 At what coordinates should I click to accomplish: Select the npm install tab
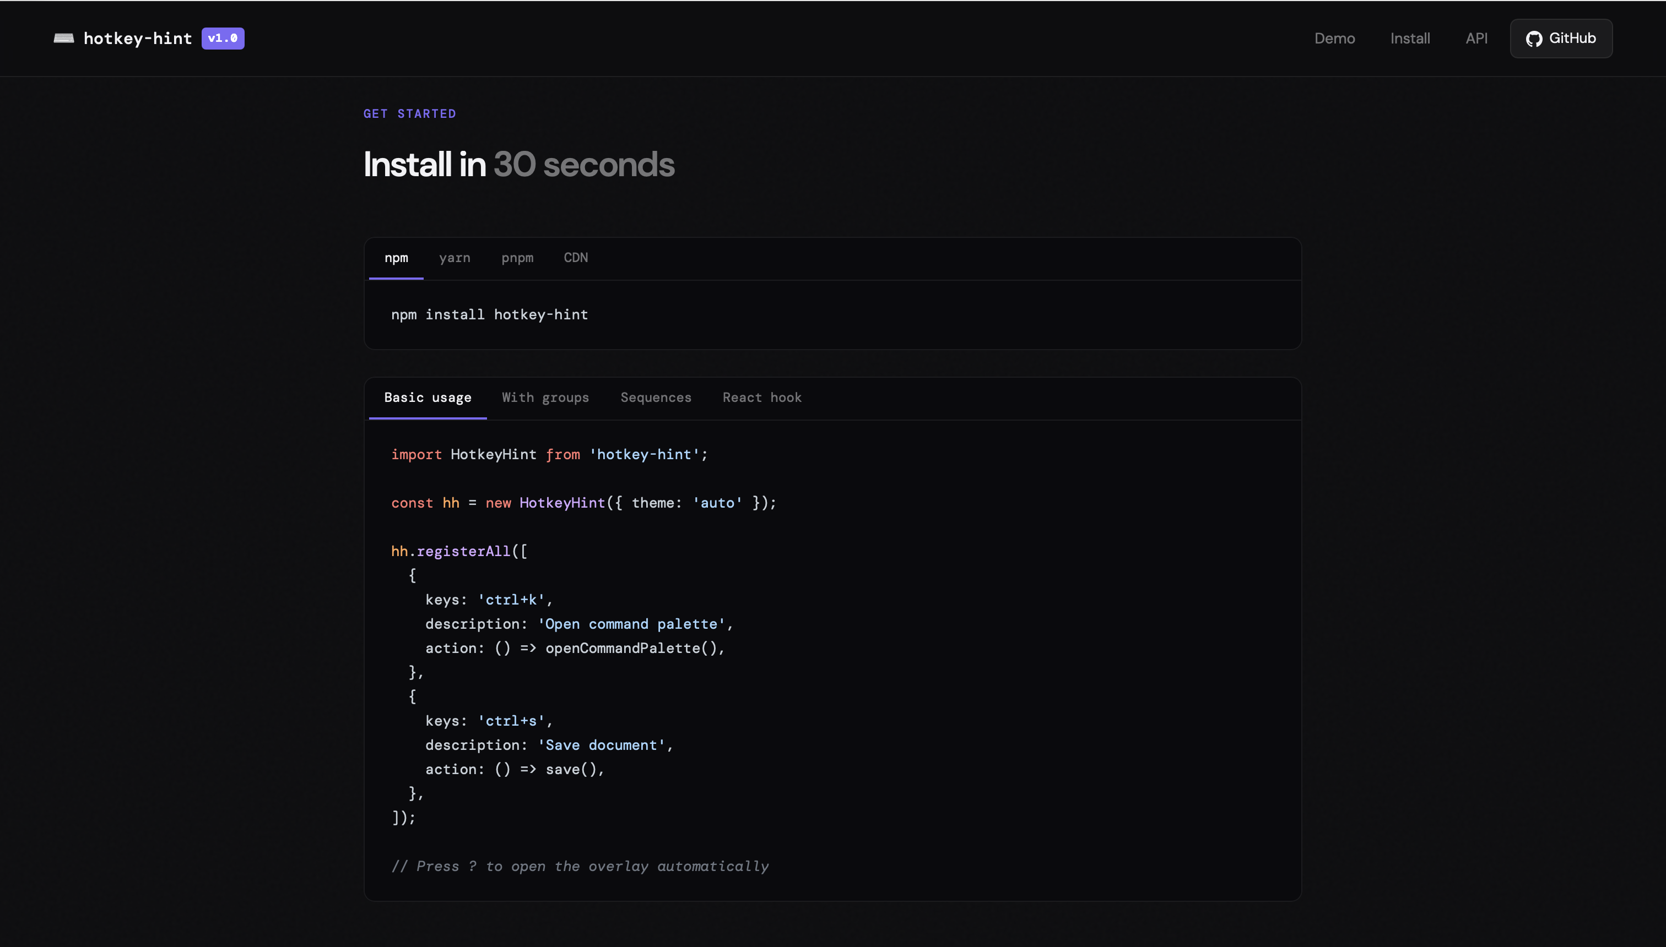(396, 258)
